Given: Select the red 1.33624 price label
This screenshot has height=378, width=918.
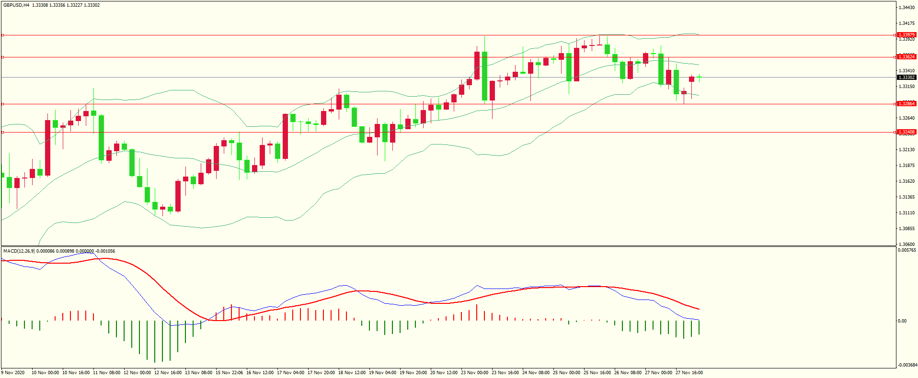Looking at the screenshot, I should tap(906, 57).
